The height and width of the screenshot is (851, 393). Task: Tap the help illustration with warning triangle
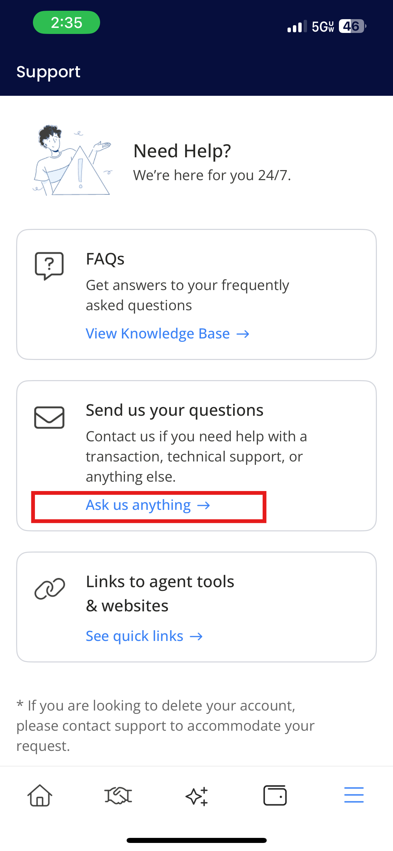click(72, 160)
